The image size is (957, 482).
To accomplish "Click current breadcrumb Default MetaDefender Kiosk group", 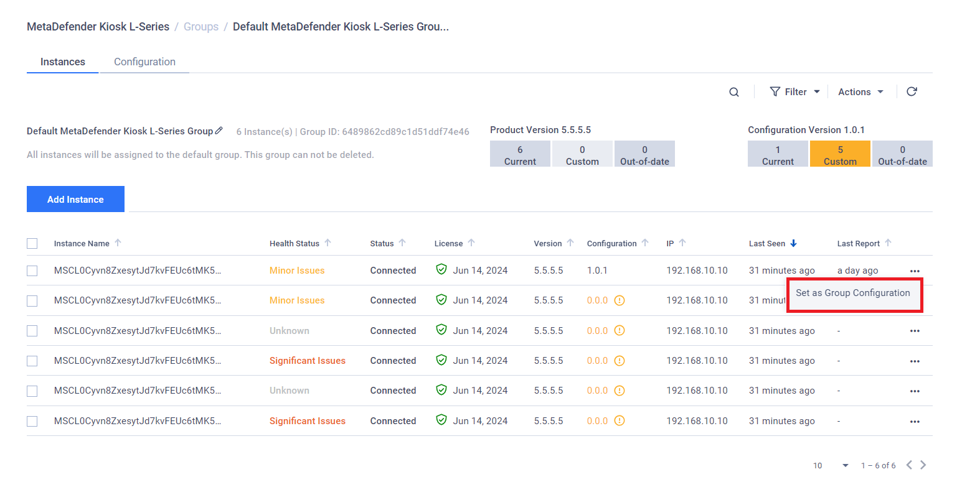I will pyautogui.click(x=341, y=27).
